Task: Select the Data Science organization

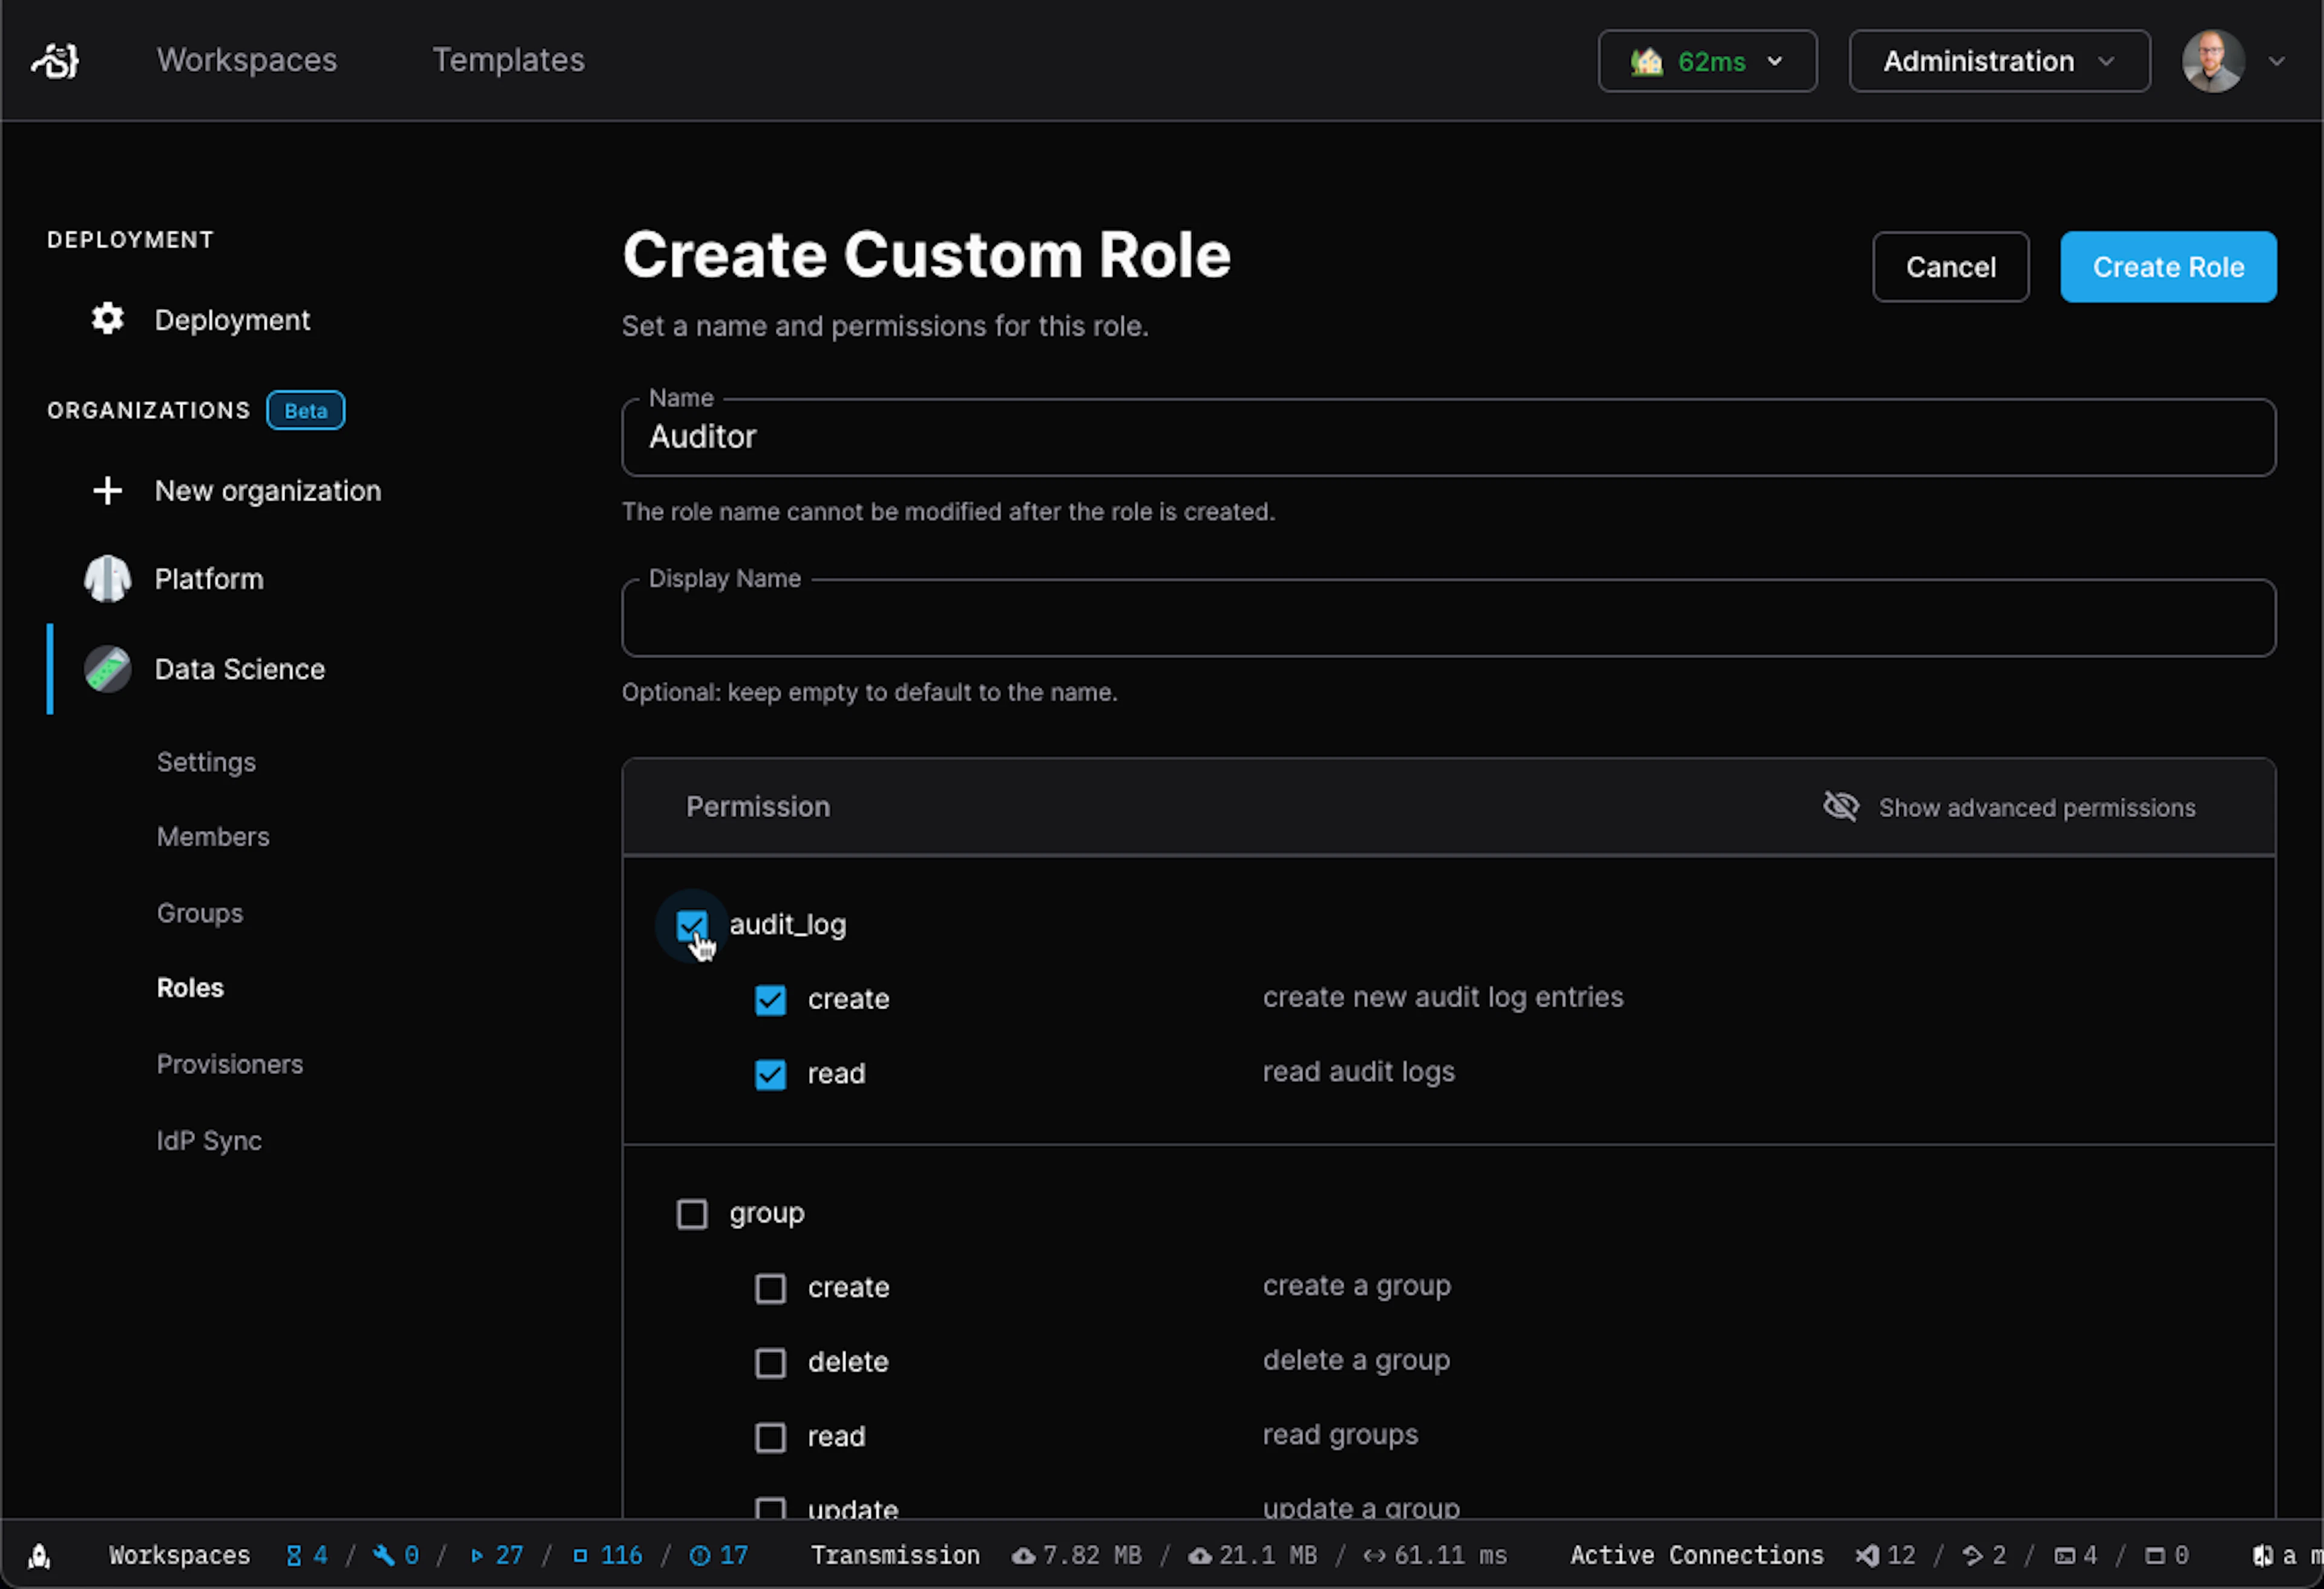Action: [x=239, y=669]
